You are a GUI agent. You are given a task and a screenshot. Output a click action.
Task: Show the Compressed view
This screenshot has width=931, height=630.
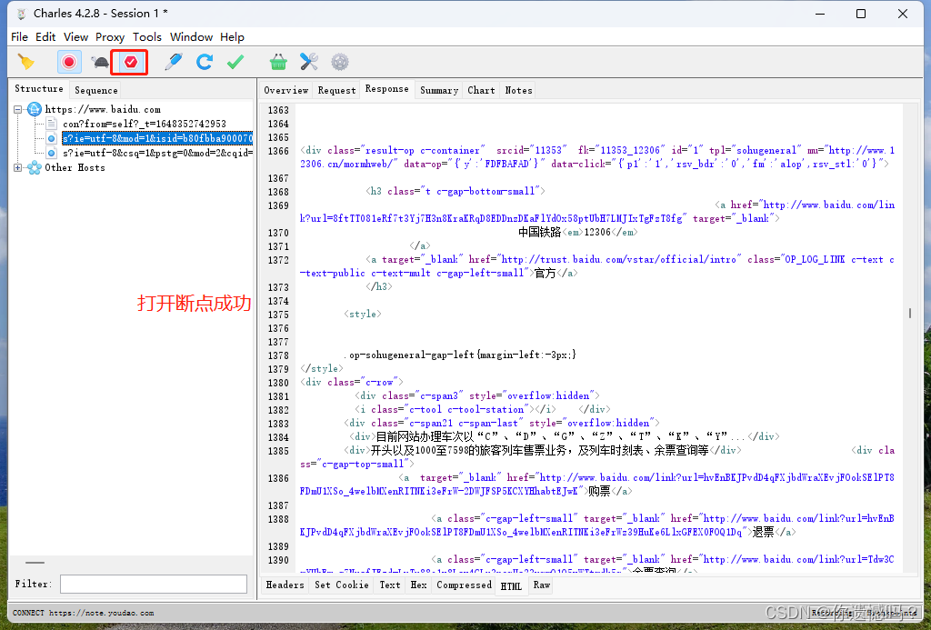[x=465, y=585]
